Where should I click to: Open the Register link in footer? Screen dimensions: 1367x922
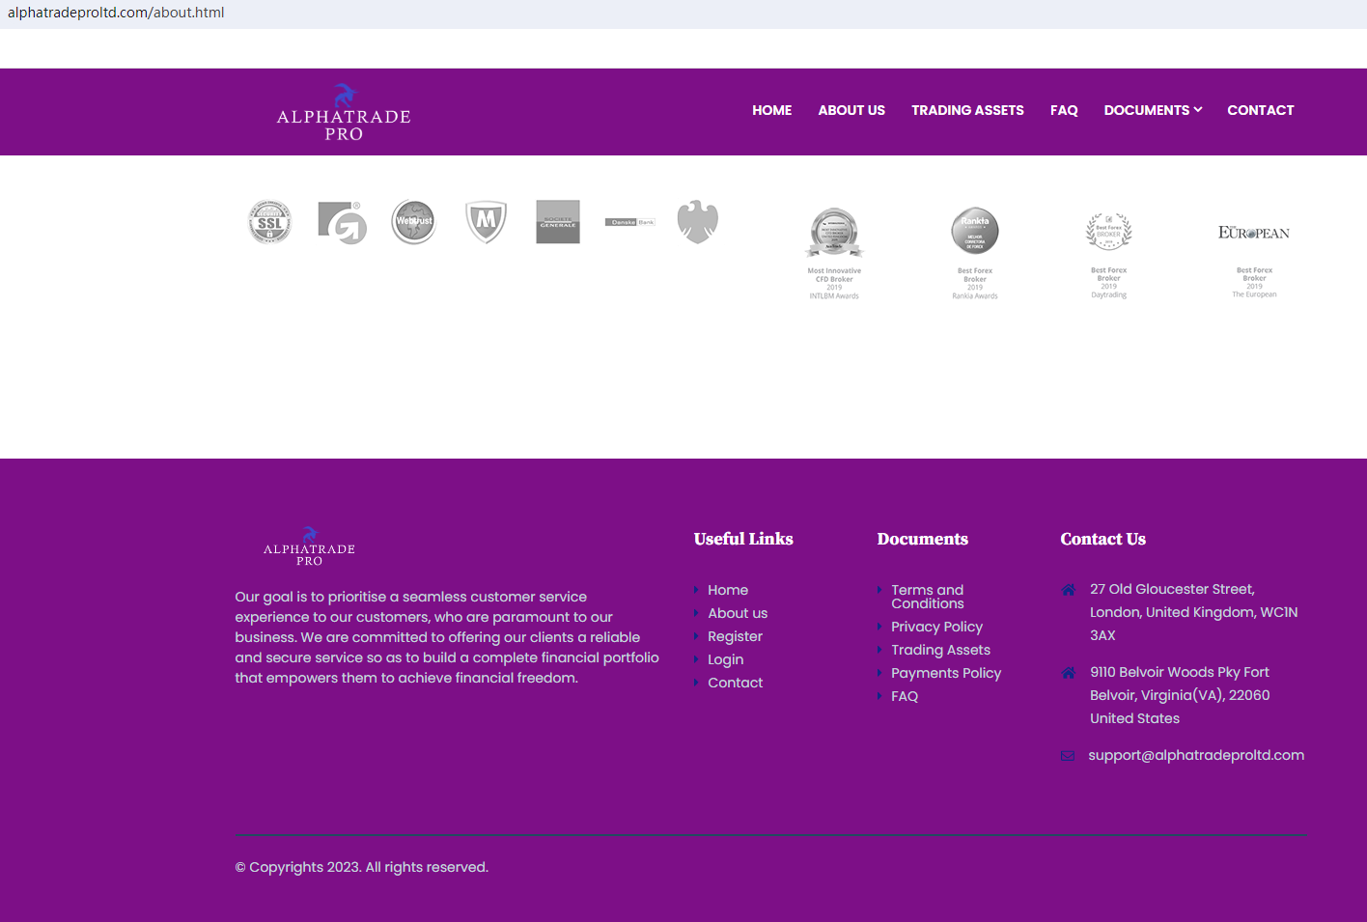point(735,636)
